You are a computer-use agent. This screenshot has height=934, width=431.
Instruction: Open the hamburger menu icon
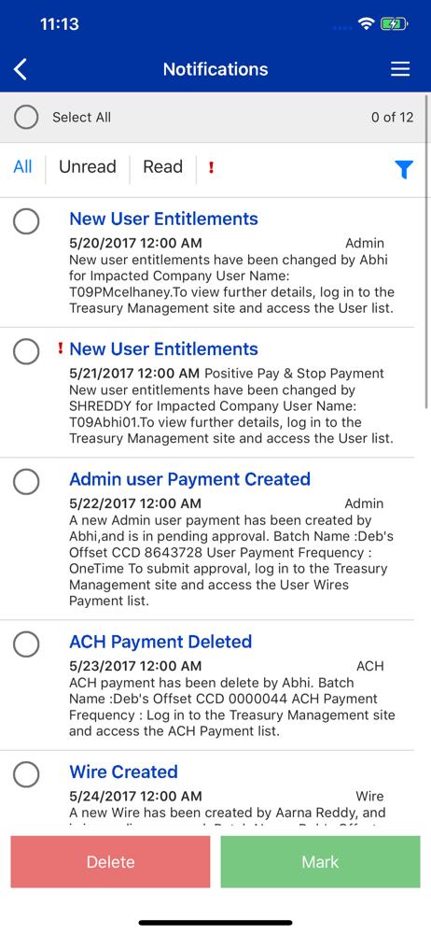coord(400,69)
